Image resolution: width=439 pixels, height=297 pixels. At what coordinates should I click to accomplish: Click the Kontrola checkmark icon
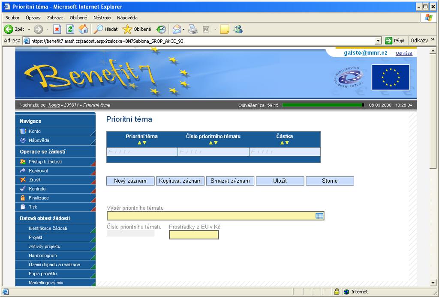tap(23, 189)
